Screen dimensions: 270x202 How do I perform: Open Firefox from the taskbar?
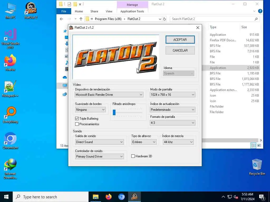pos(108,197)
